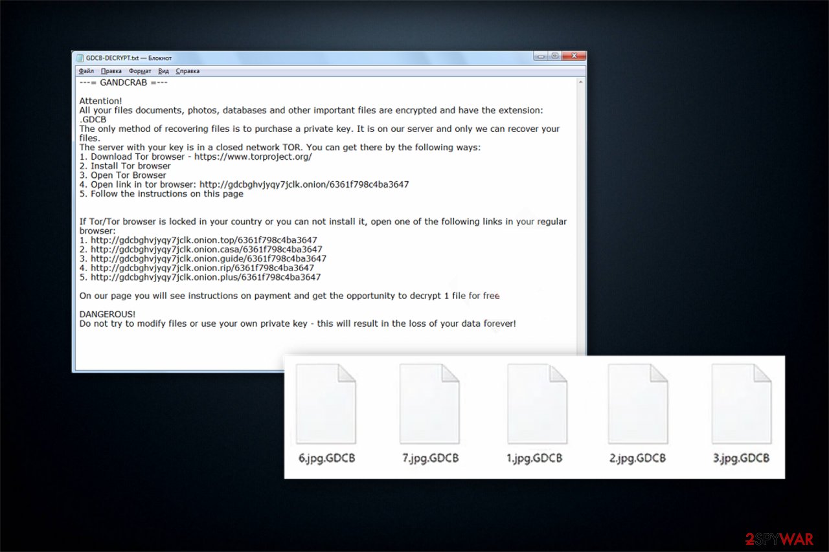Open the Файл menu in Notepad

[x=86, y=71]
